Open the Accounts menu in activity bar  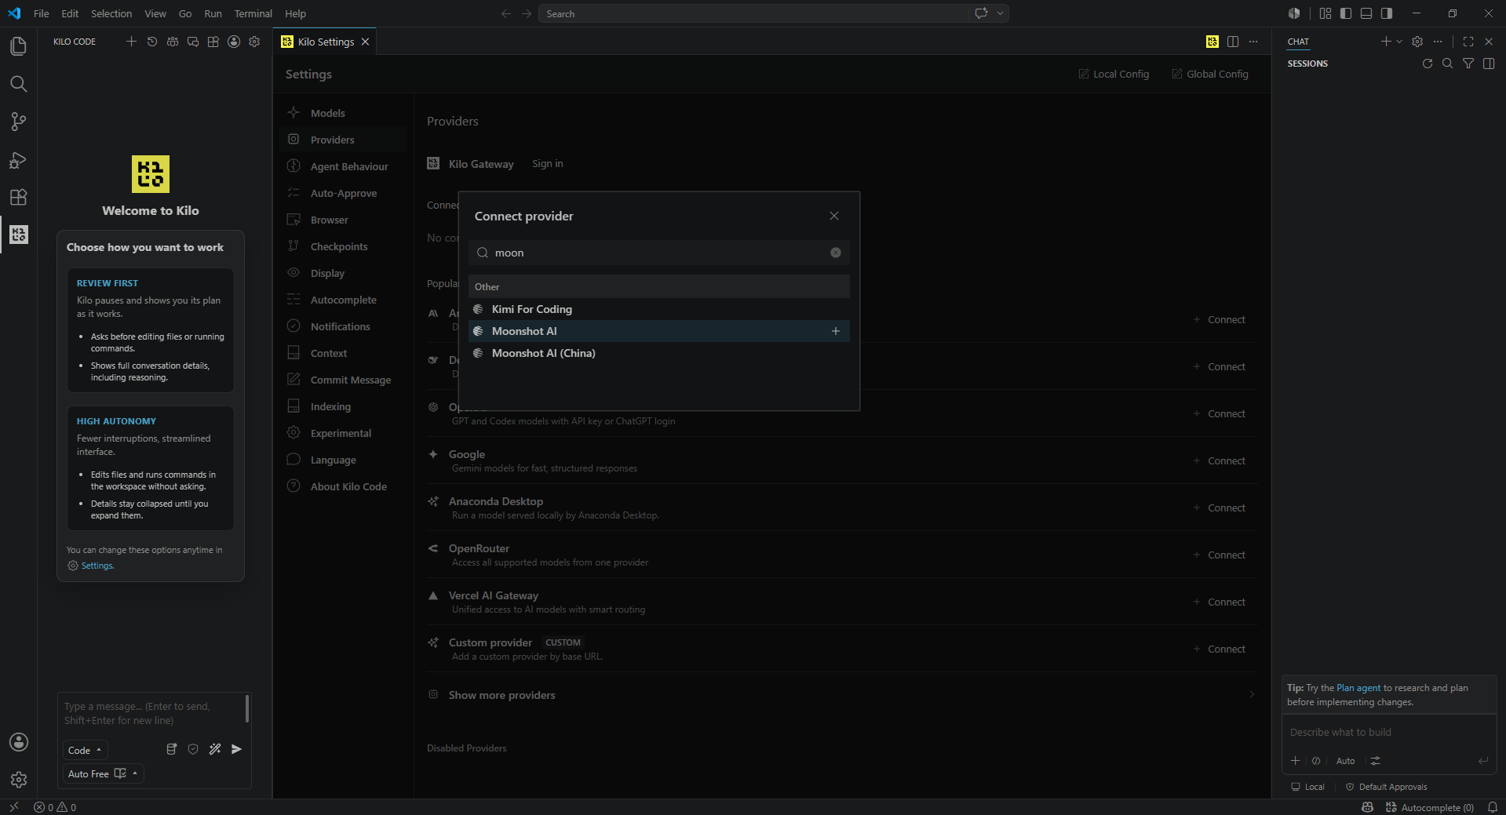18,742
